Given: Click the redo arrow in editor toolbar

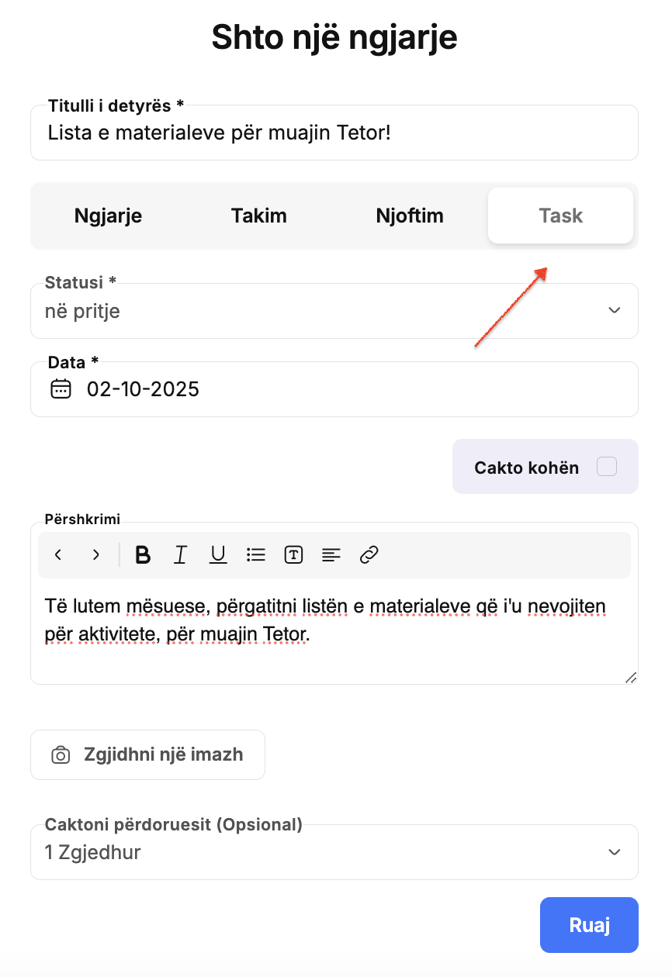Looking at the screenshot, I should pos(96,554).
